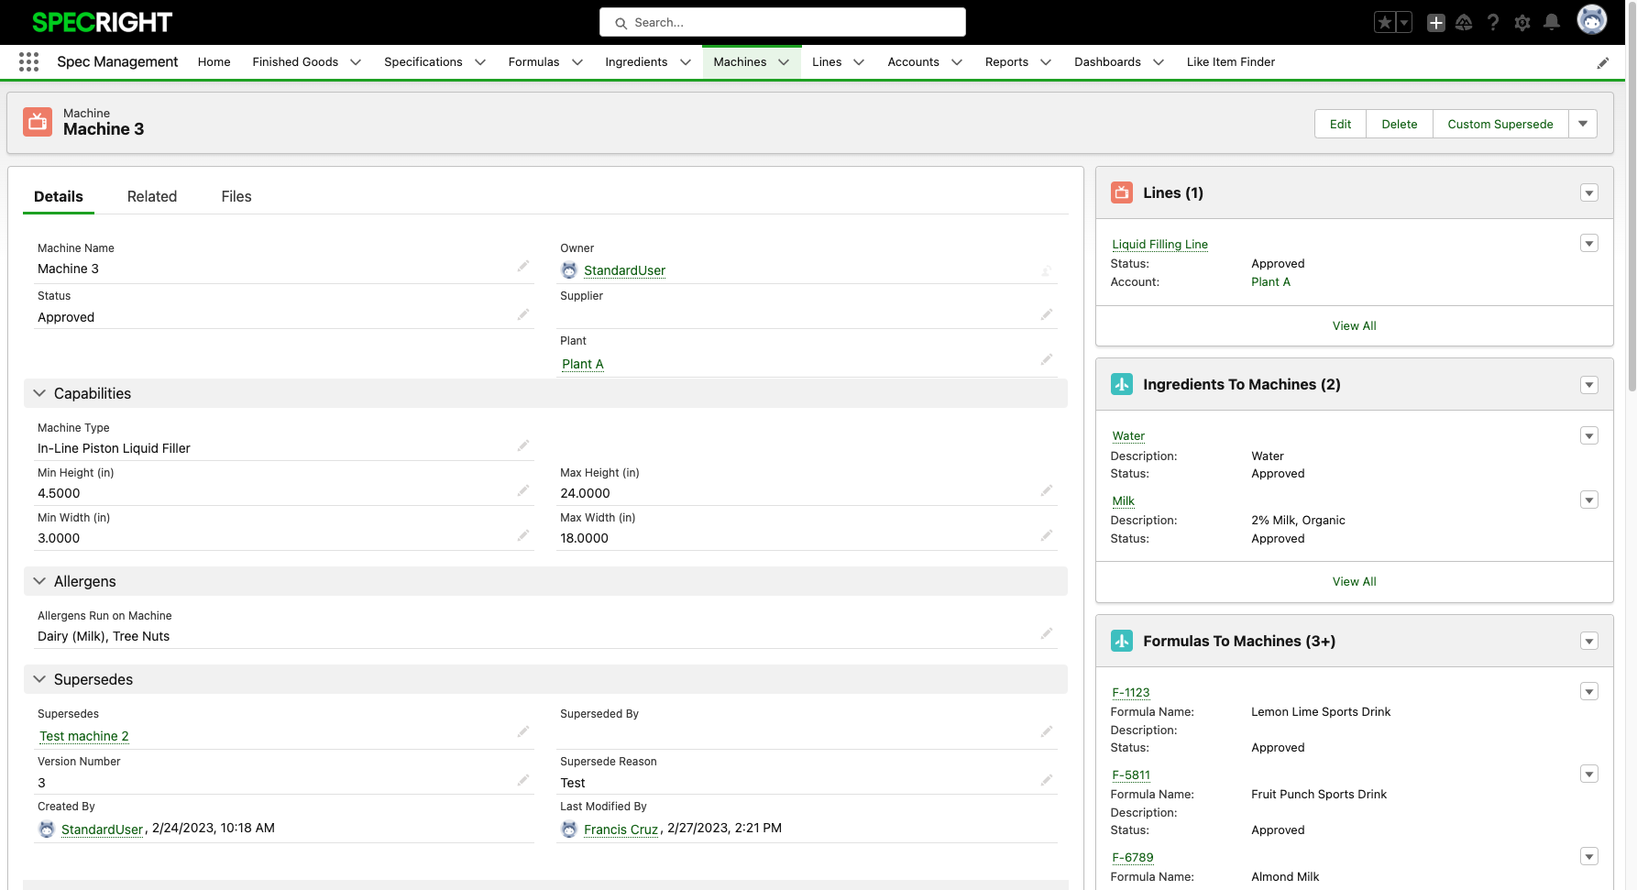1637x890 pixels.
Task: Edit Plant field via pencil icon
Action: coord(1047,359)
